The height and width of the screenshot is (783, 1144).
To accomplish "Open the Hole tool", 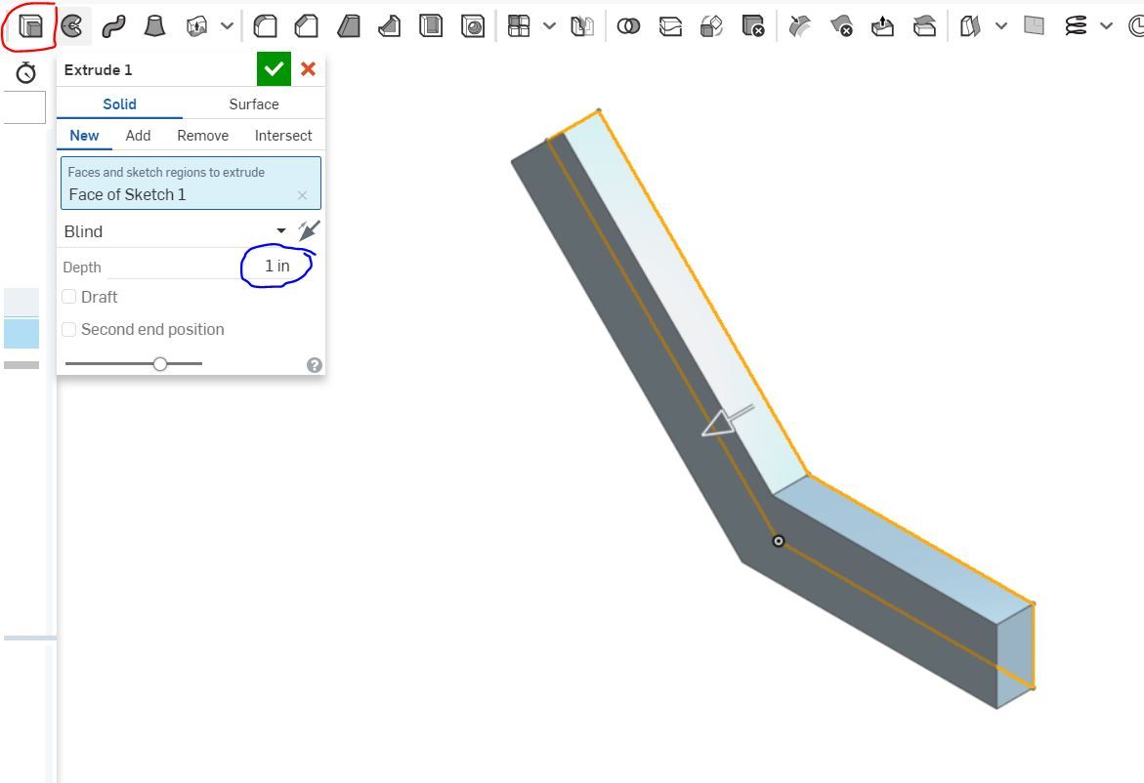I will pos(473,25).
